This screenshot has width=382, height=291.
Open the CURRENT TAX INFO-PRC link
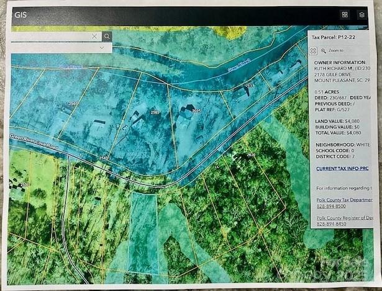342,169
